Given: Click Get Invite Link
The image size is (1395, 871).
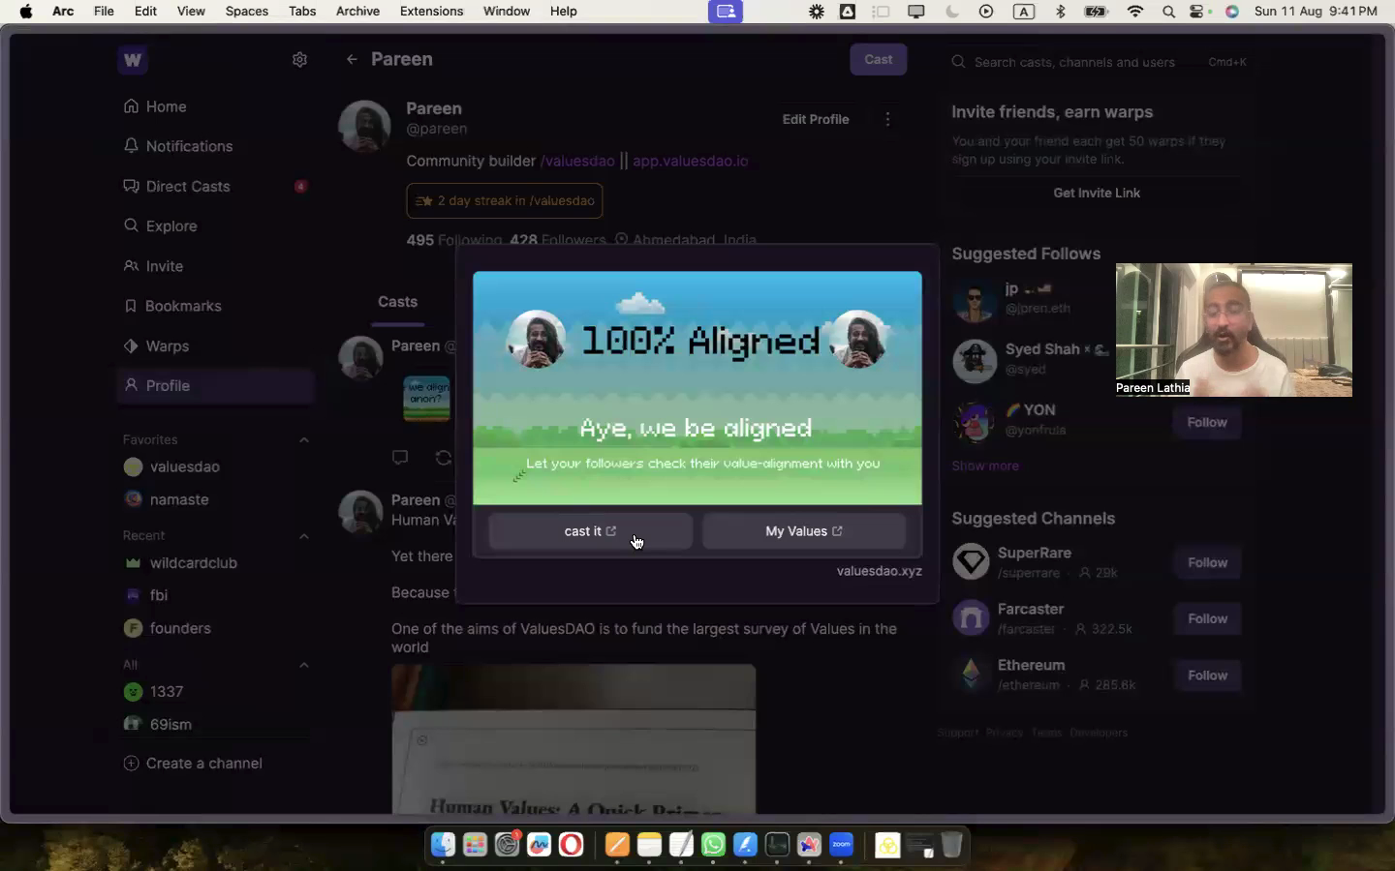Looking at the screenshot, I should point(1097,193).
